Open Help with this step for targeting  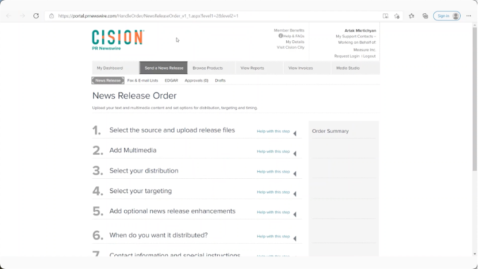[x=273, y=192]
